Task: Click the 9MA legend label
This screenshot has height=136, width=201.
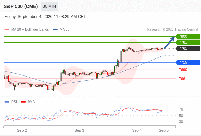Action: [x=31, y=102]
